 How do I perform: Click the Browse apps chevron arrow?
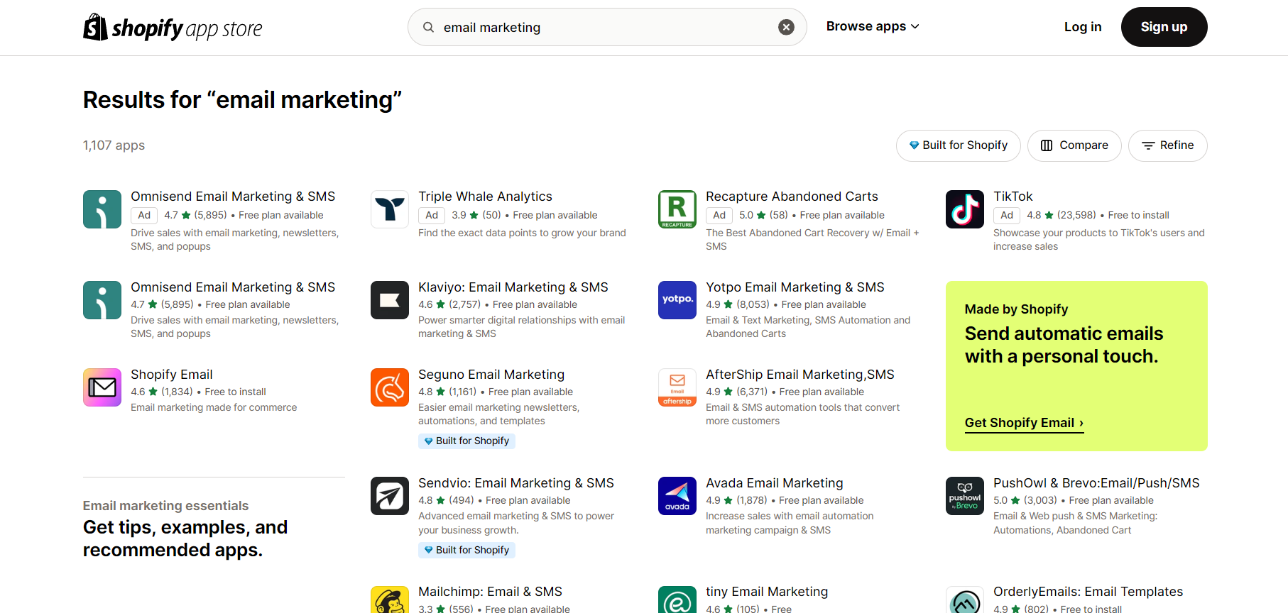pos(915,26)
